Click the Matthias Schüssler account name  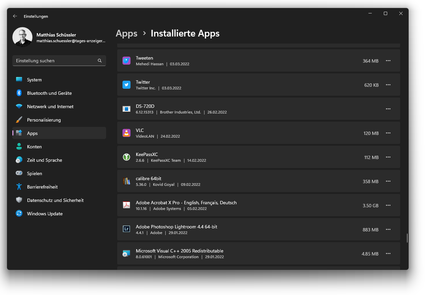(56, 35)
